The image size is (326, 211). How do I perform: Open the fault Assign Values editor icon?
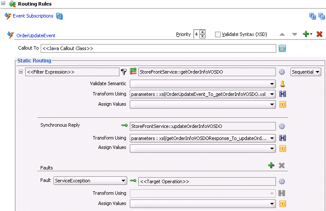pyautogui.click(x=283, y=204)
